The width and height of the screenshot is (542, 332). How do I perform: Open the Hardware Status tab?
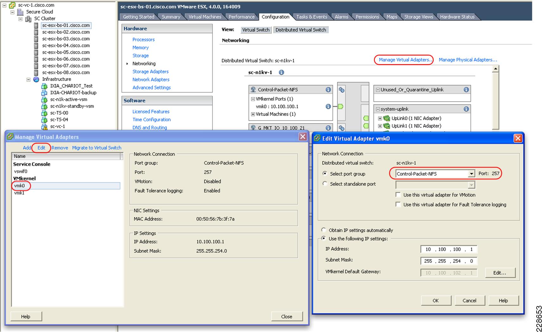pyautogui.click(x=457, y=17)
